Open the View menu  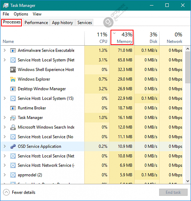coord(37,14)
